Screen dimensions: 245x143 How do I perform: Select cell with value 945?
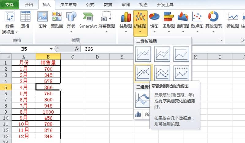tap(48, 106)
